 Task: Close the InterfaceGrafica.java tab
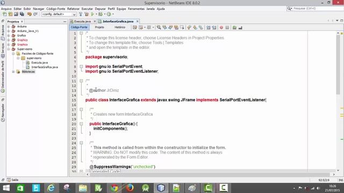click(138, 21)
